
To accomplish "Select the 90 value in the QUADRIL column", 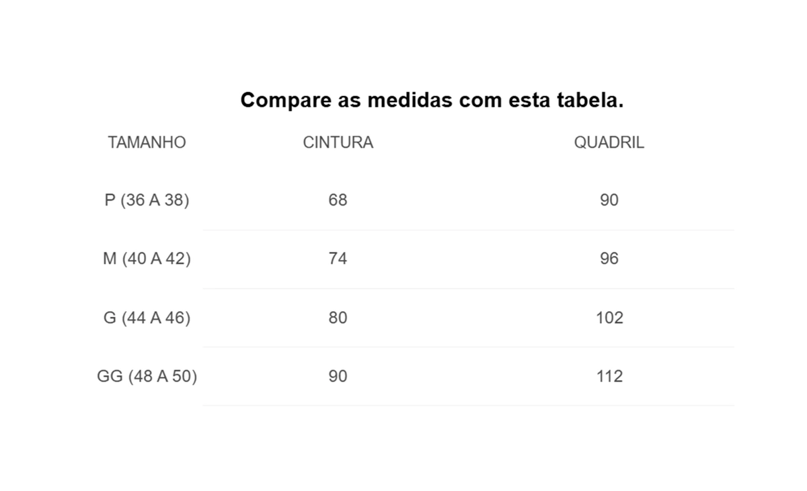I will click(x=609, y=200).
